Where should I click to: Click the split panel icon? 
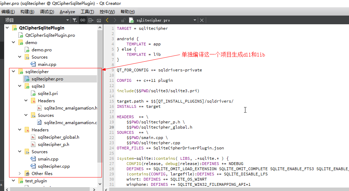click(x=91, y=20)
